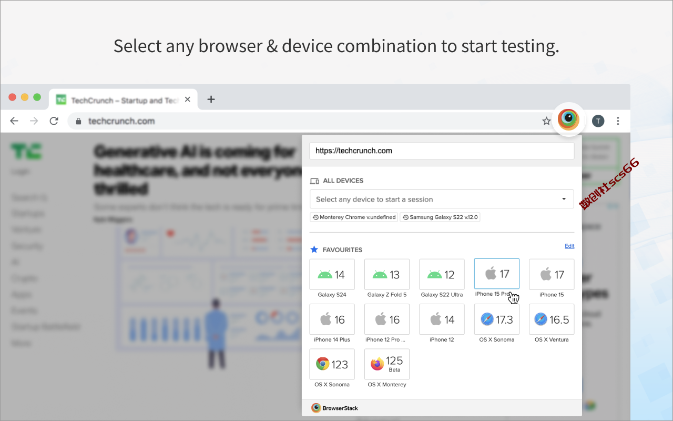
Task: Close the TechCrunch tab
Action: point(187,100)
